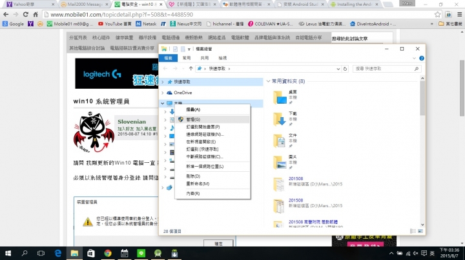Expand the 快速存取 Quick Access tree node
The image size is (465, 260).
pyautogui.click(x=163, y=82)
